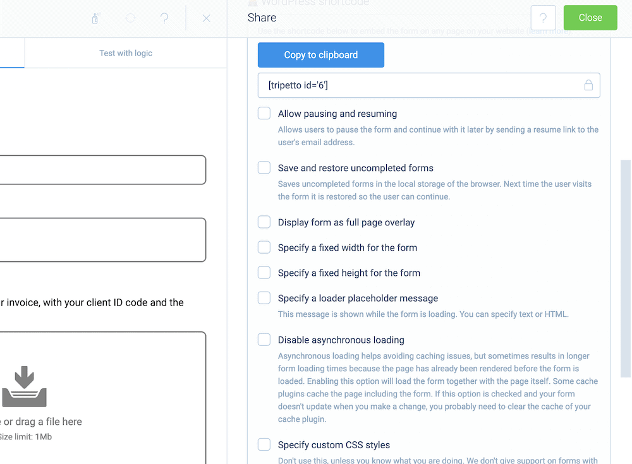Click the lock icon in the shortcode field
This screenshot has height=464, width=632.
point(588,85)
